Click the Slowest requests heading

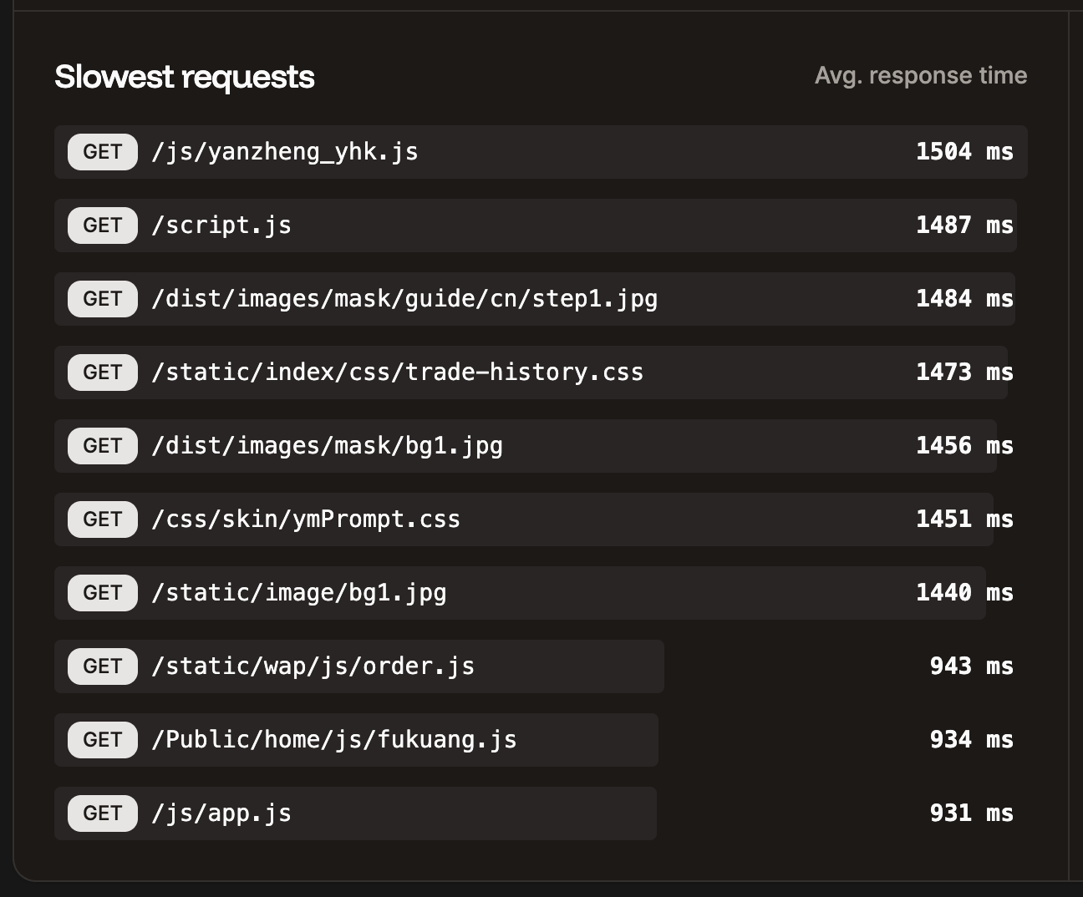coord(185,76)
